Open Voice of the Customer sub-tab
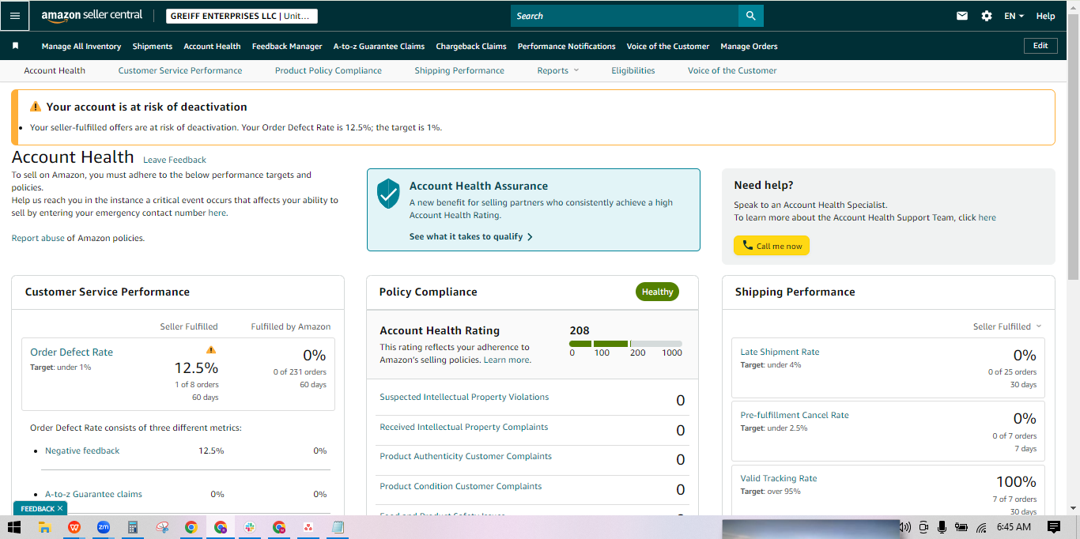The image size is (1080, 539). coord(732,70)
